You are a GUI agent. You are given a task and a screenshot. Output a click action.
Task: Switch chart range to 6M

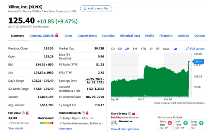click(135, 49)
